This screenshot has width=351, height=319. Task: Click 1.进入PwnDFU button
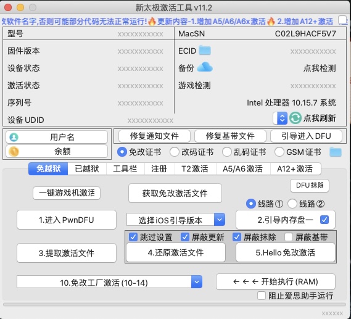coord(67,220)
